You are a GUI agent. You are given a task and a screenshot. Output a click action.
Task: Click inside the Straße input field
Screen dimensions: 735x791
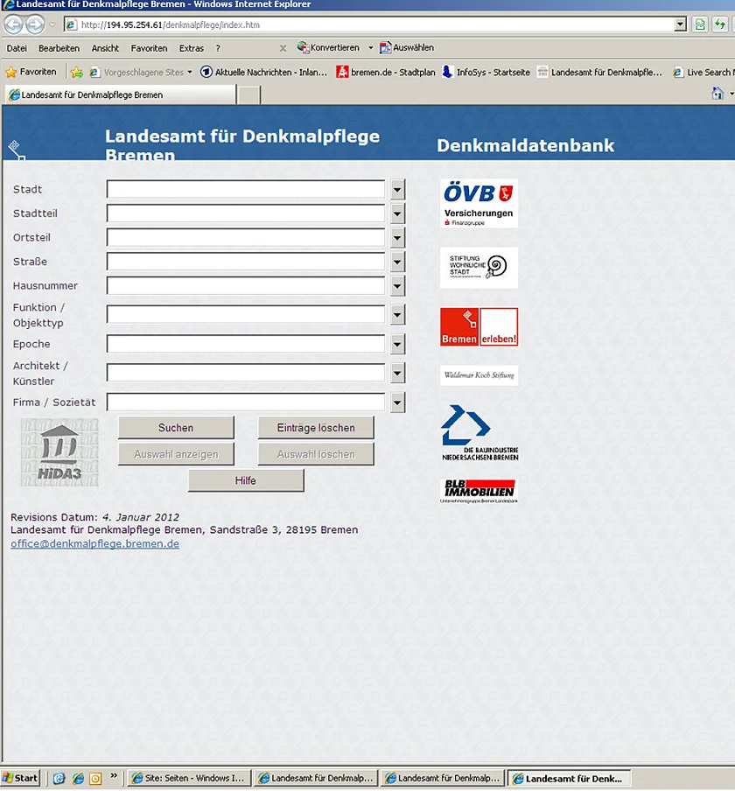coord(245,261)
